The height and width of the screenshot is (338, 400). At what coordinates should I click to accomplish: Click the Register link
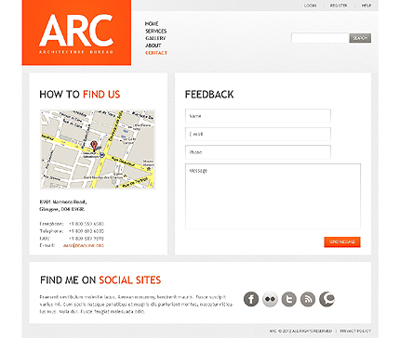click(339, 6)
